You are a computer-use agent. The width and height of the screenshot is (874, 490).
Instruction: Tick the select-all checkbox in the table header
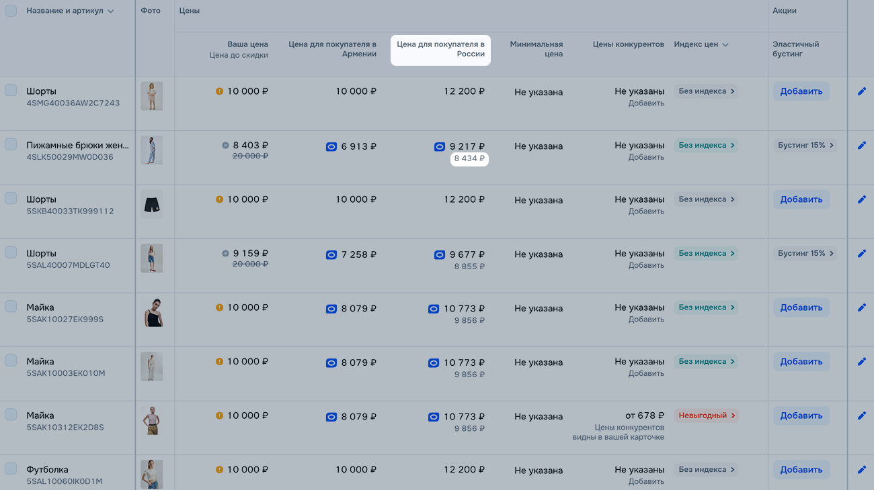(11, 11)
